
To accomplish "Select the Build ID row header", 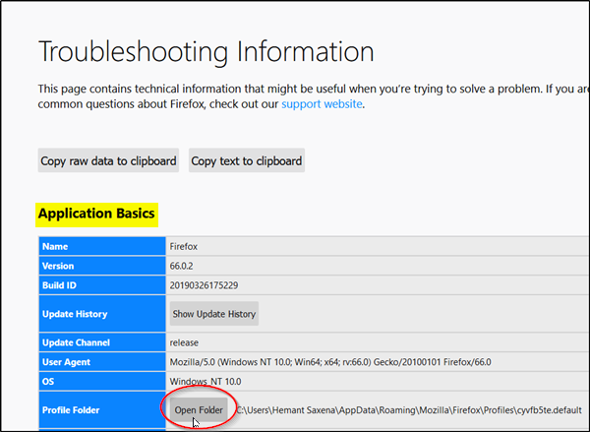I will click(100, 285).
